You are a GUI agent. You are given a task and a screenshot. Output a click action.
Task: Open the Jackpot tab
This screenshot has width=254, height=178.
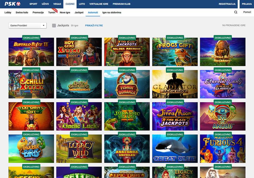tap(79, 12)
